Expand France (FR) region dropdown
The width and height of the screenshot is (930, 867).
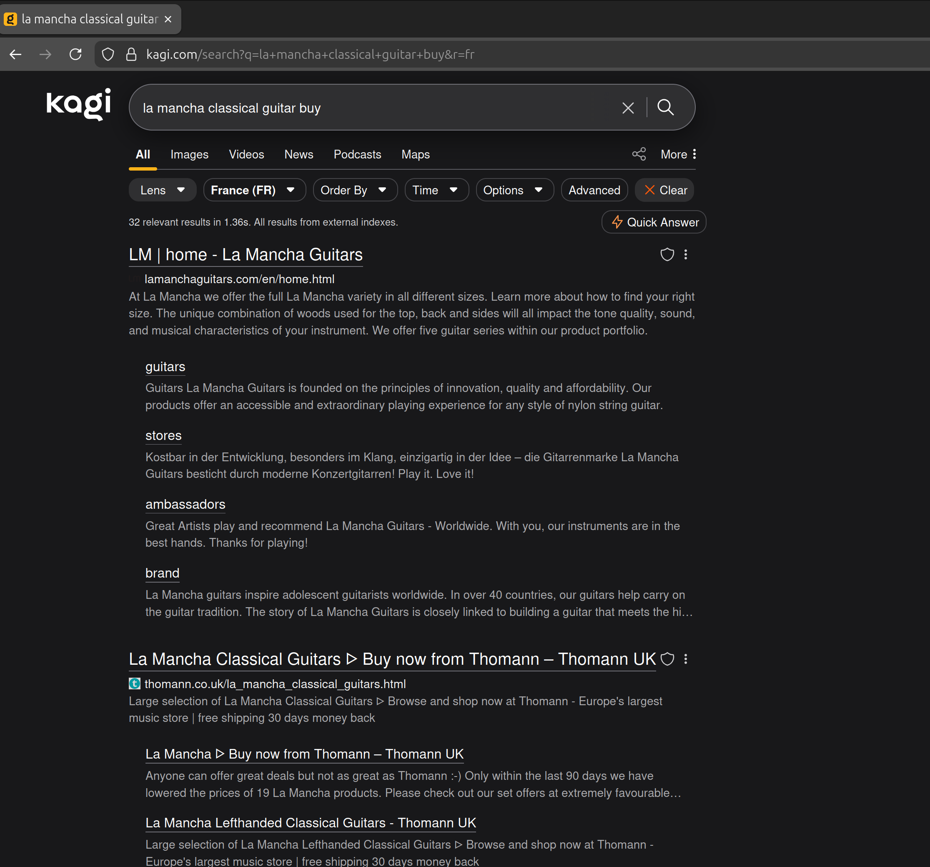(253, 190)
